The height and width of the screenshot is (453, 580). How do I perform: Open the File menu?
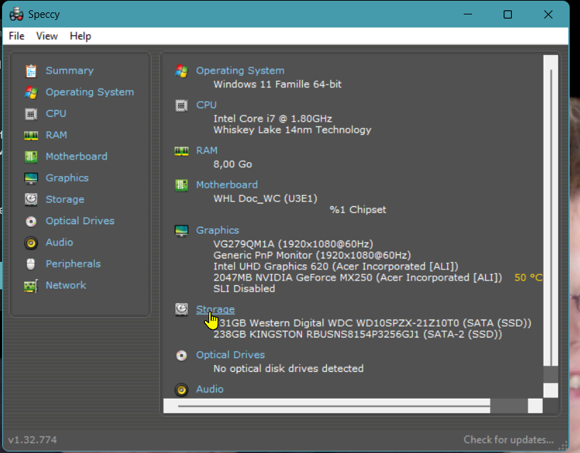[x=17, y=36]
